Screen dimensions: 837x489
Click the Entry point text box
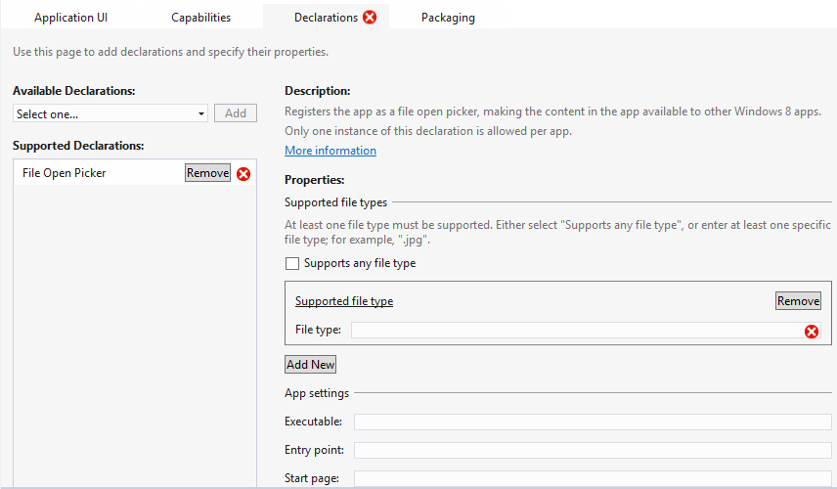(592, 450)
